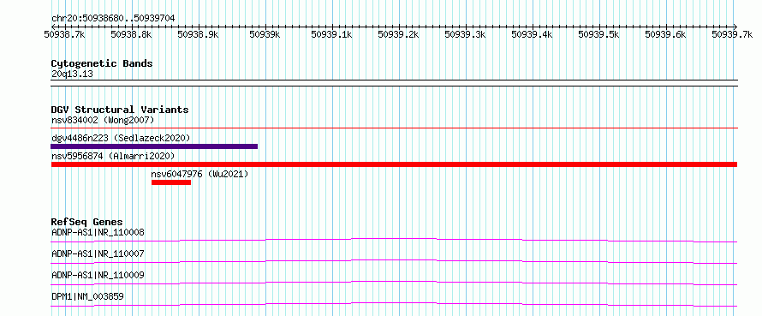
Task: Click the chr20:50938680..50939704 region label
Action: (x=113, y=19)
